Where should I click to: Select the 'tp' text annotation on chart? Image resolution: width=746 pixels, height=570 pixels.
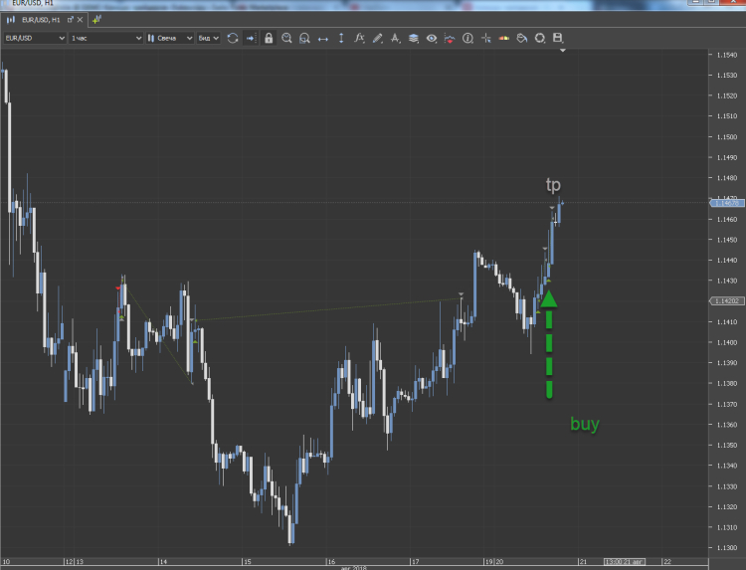(x=553, y=185)
